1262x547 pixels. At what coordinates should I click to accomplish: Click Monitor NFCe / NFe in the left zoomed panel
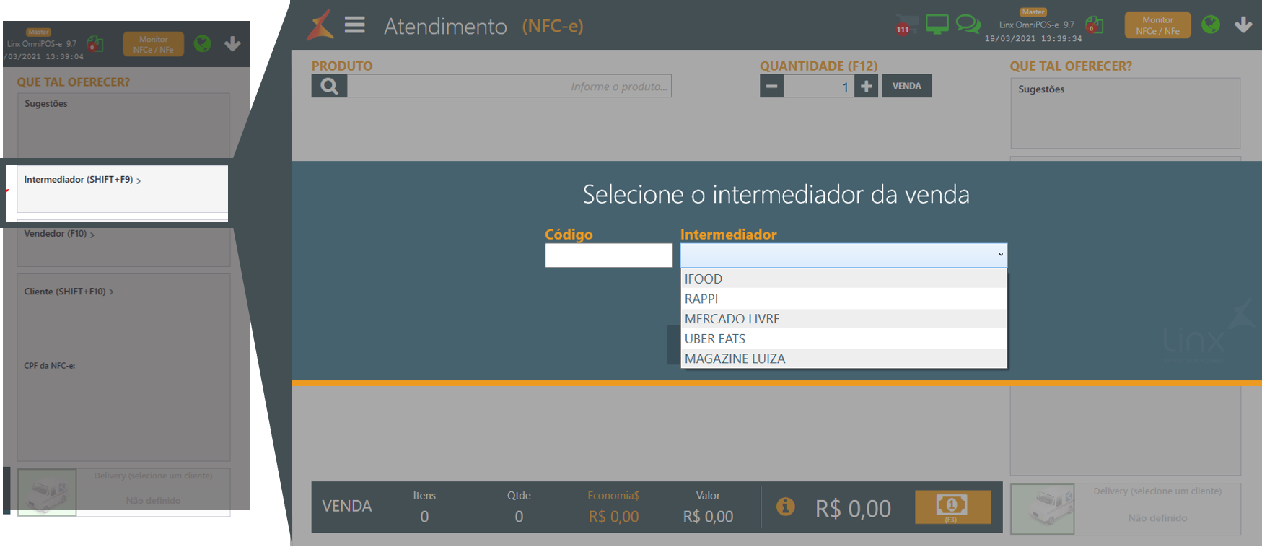tap(153, 44)
